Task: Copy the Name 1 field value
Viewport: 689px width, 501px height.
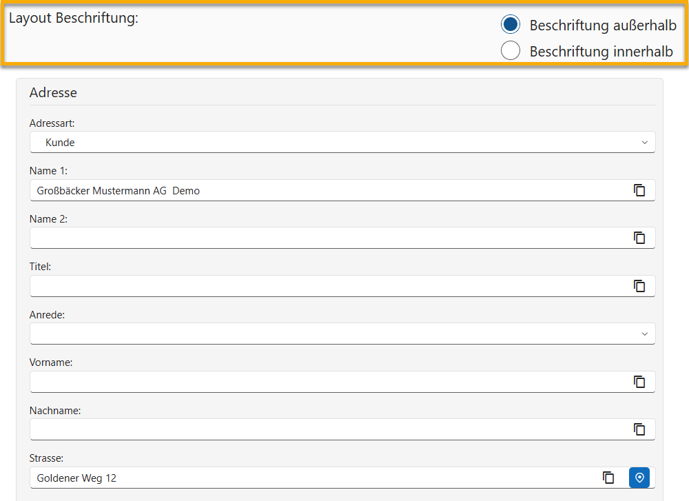Action: (x=639, y=190)
